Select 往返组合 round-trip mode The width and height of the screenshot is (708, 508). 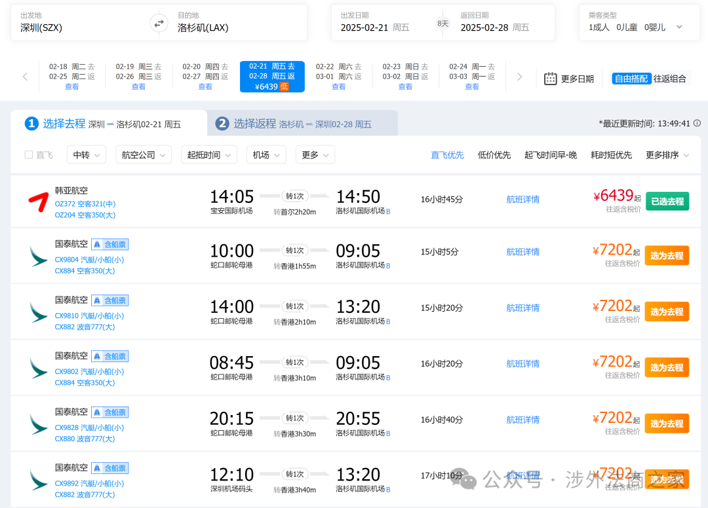click(669, 79)
